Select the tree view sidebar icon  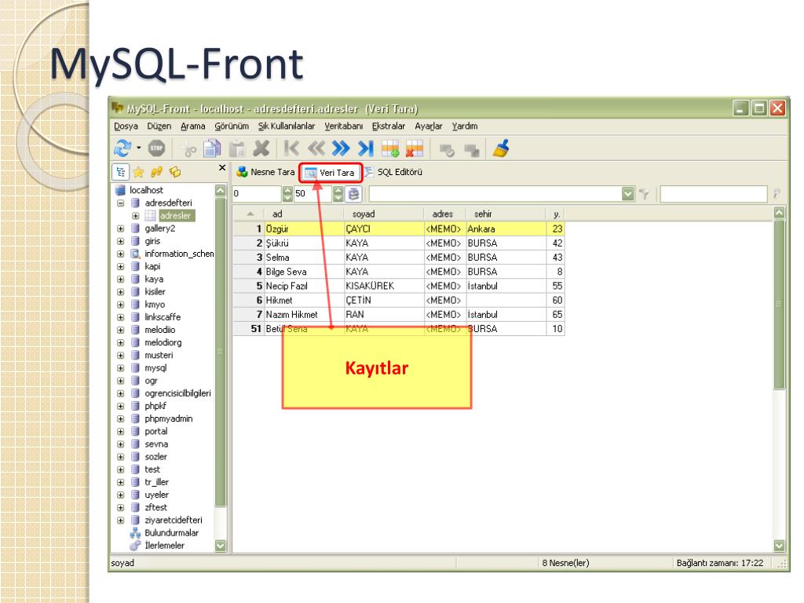coord(120,172)
